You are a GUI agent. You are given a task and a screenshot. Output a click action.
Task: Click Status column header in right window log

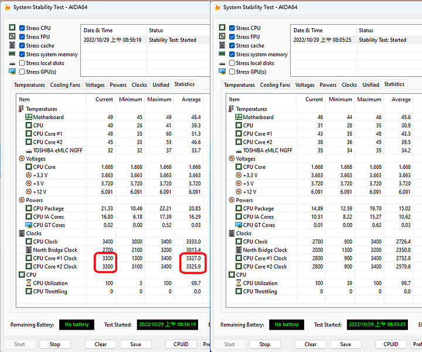click(389, 30)
